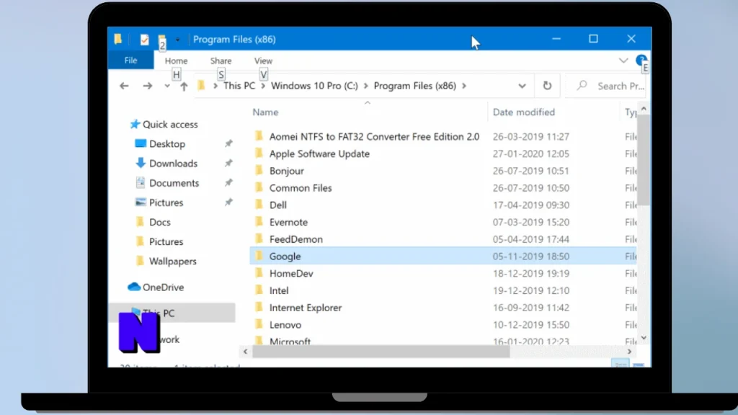Click the pin icon beside Documents
This screenshot has height=415, width=738.
point(228,182)
